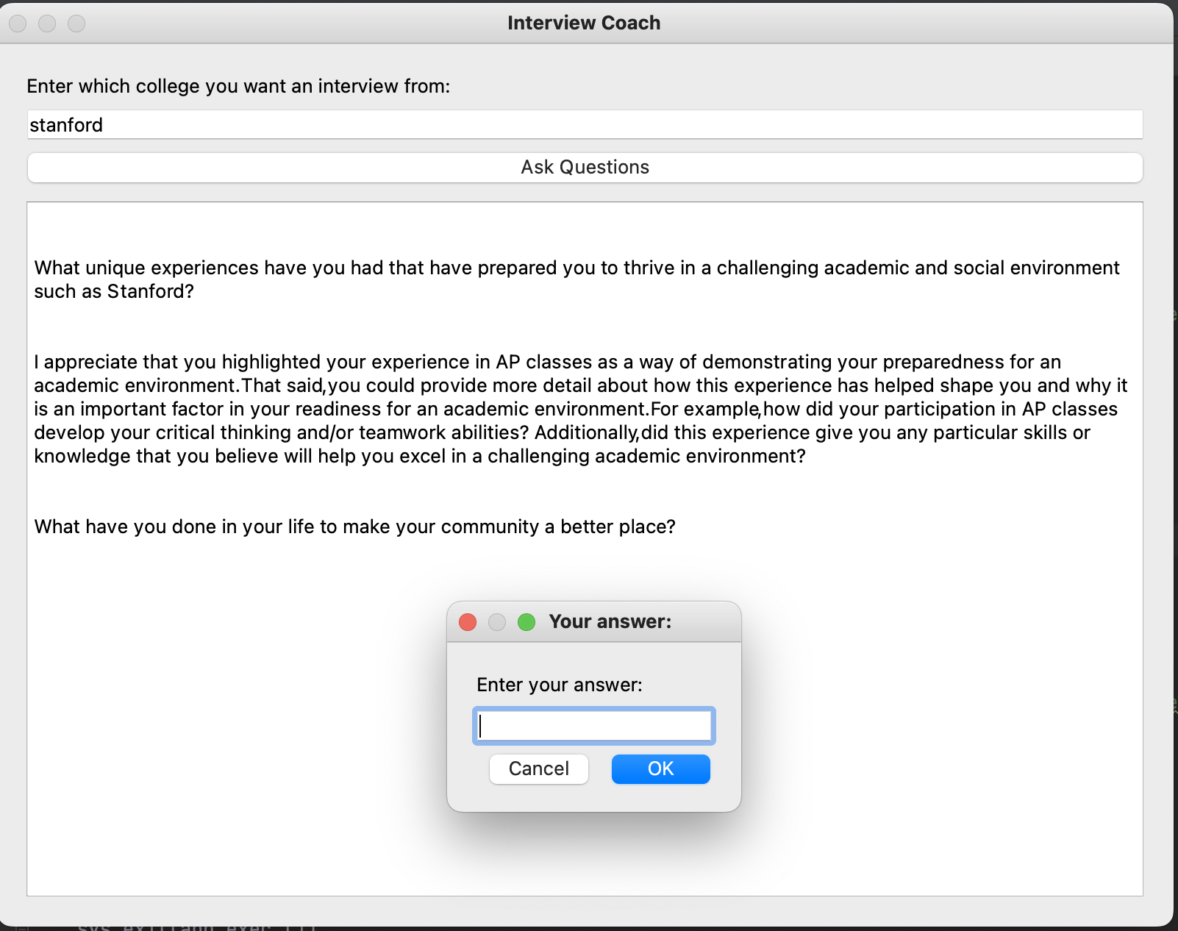Click the community better place question text
Image resolution: width=1178 pixels, height=931 pixels.
(354, 527)
